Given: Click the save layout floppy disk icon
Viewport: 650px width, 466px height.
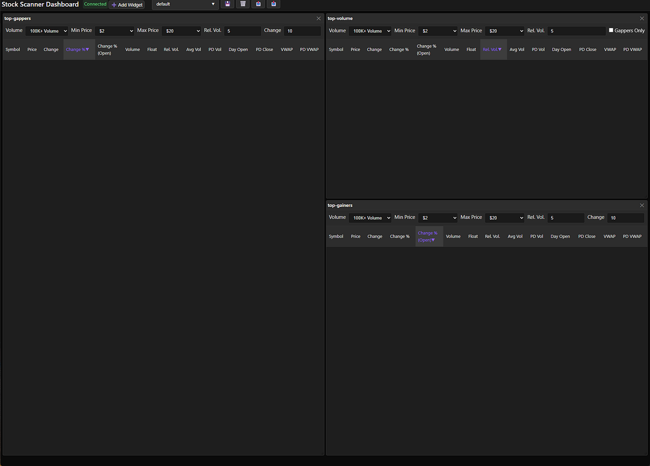Looking at the screenshot, I should click(x=227, y=4).
